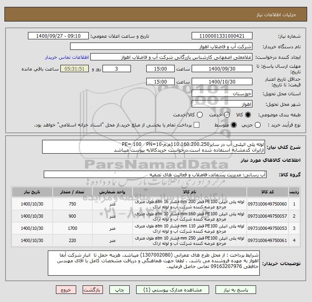Click the date 1400/10/30 in row 4
Screen dimensions: 312x302
tap(32, 240)
